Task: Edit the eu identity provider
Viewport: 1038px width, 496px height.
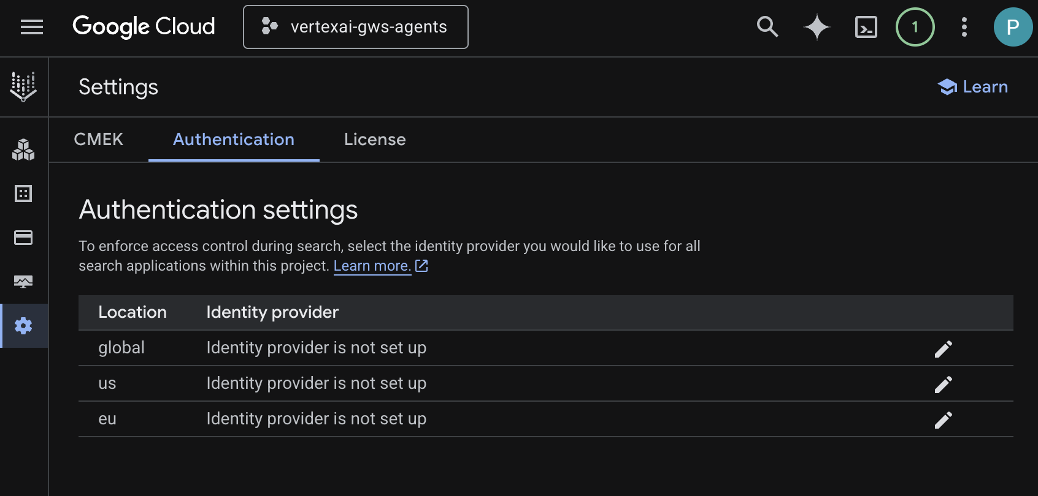Action: [x=943, y=419]
